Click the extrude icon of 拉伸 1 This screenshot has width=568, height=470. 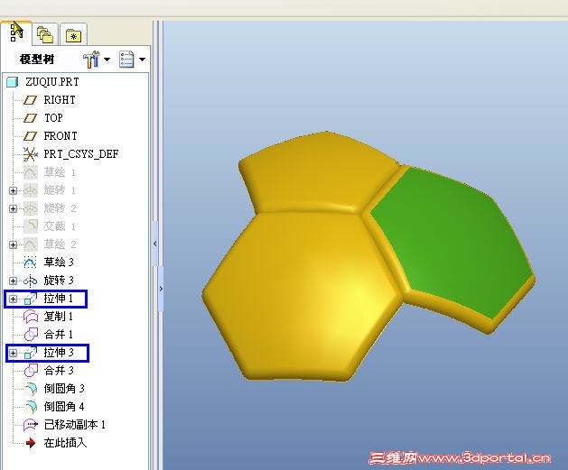pos(31,299)
